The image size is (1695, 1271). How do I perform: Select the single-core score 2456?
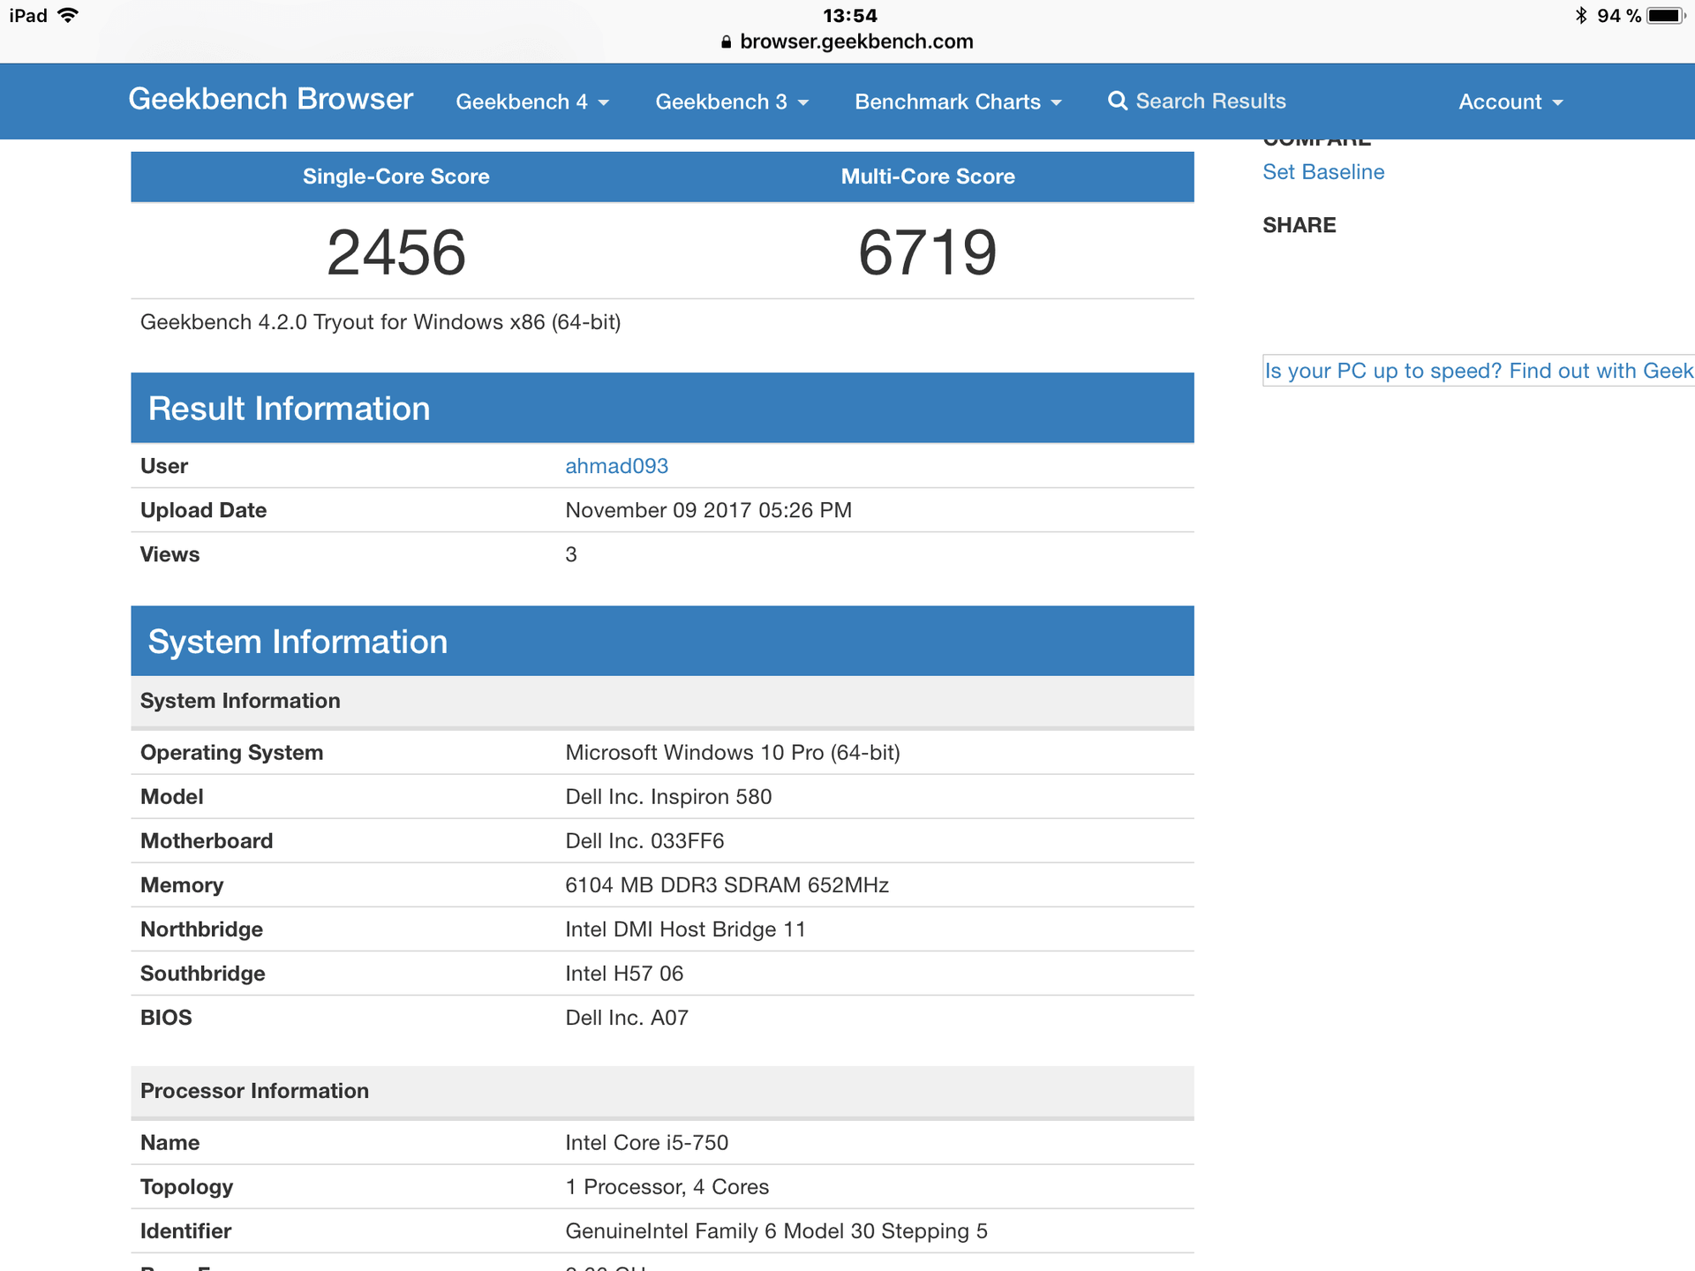pos(396,252)
